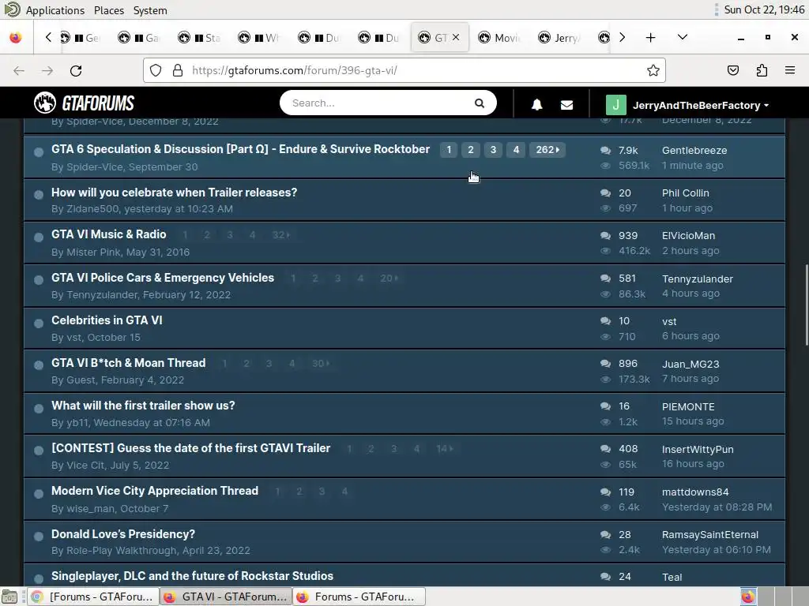Open page 1 of Speculation & Discussion
Viewport: 809px width, 606px height.
pos(449,149)
